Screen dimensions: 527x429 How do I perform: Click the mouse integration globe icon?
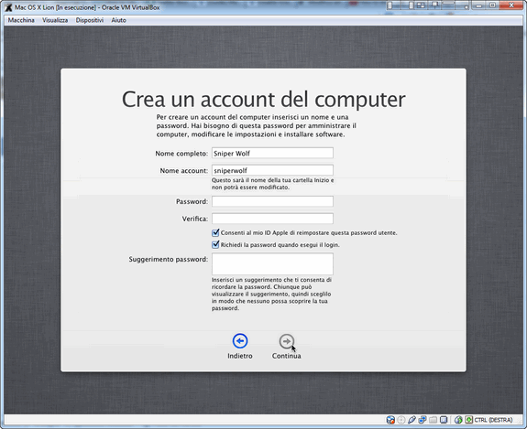coord(458,420)
